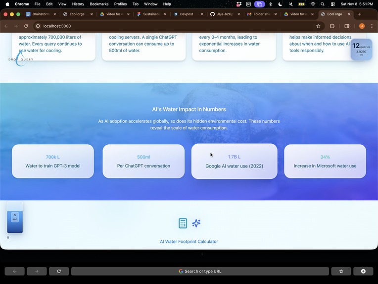Image resolution: width=378 pixels, height=284 pixels.
Task: Open the History menu
Action: (78, 4)
